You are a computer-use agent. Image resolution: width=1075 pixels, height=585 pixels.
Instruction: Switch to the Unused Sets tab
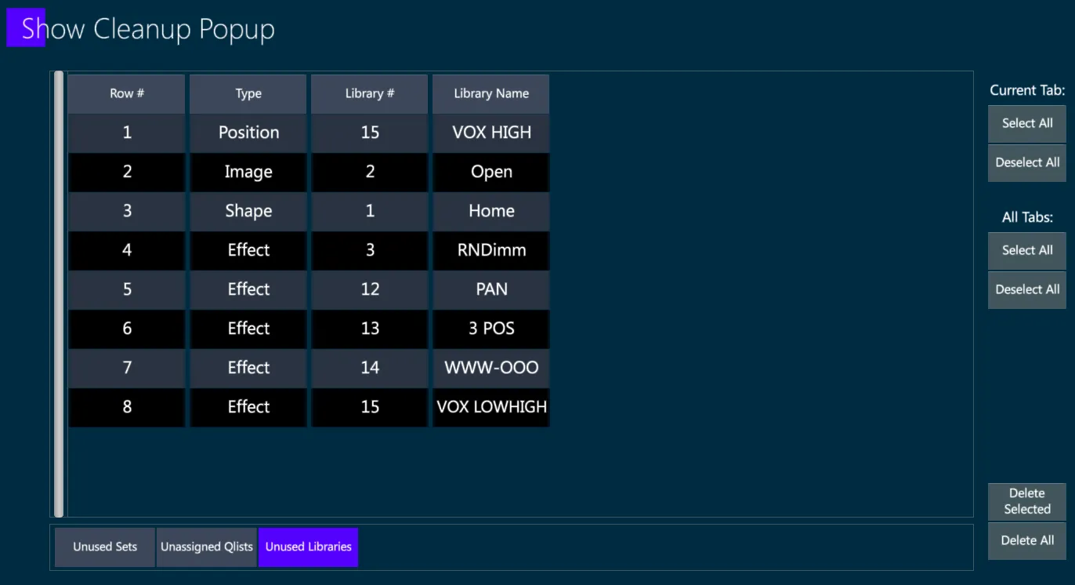pos(105,547)
